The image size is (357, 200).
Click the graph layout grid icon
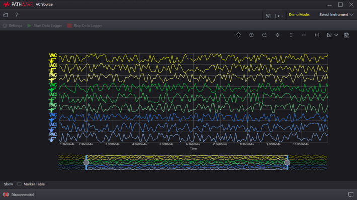(x=329, y=35)
